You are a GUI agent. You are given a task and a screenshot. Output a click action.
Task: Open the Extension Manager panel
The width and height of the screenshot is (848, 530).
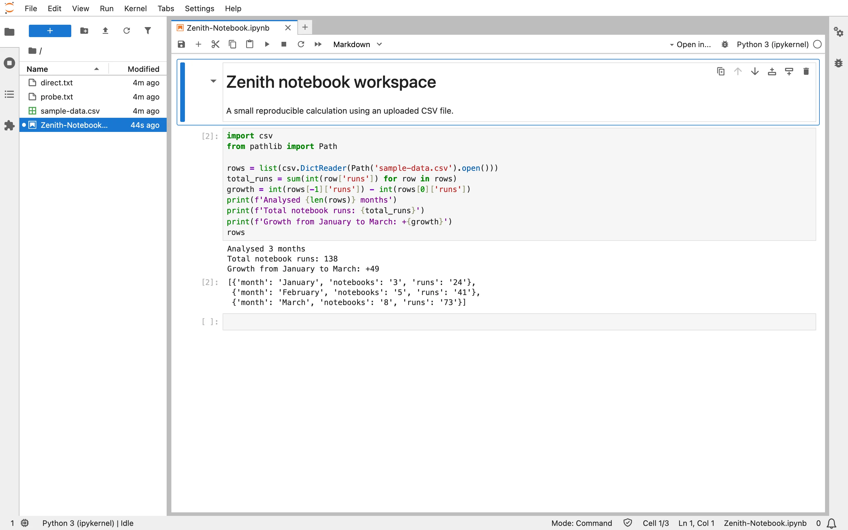tap(9, 125)
